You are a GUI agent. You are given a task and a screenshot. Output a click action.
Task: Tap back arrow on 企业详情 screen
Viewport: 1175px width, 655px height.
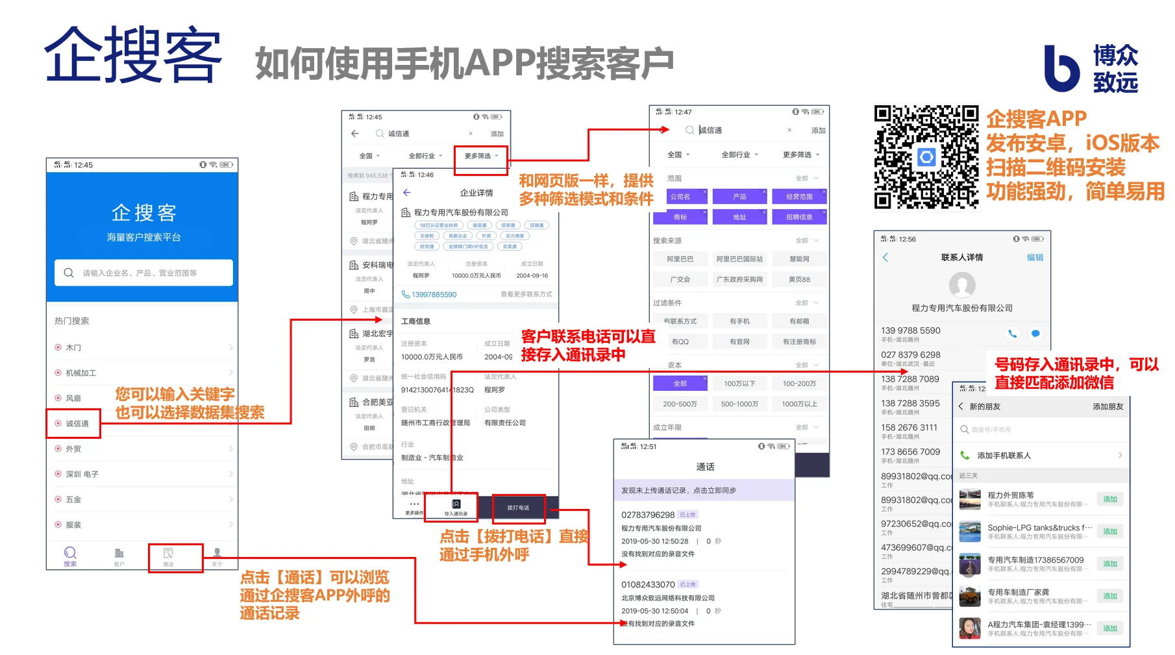point(407,193)
